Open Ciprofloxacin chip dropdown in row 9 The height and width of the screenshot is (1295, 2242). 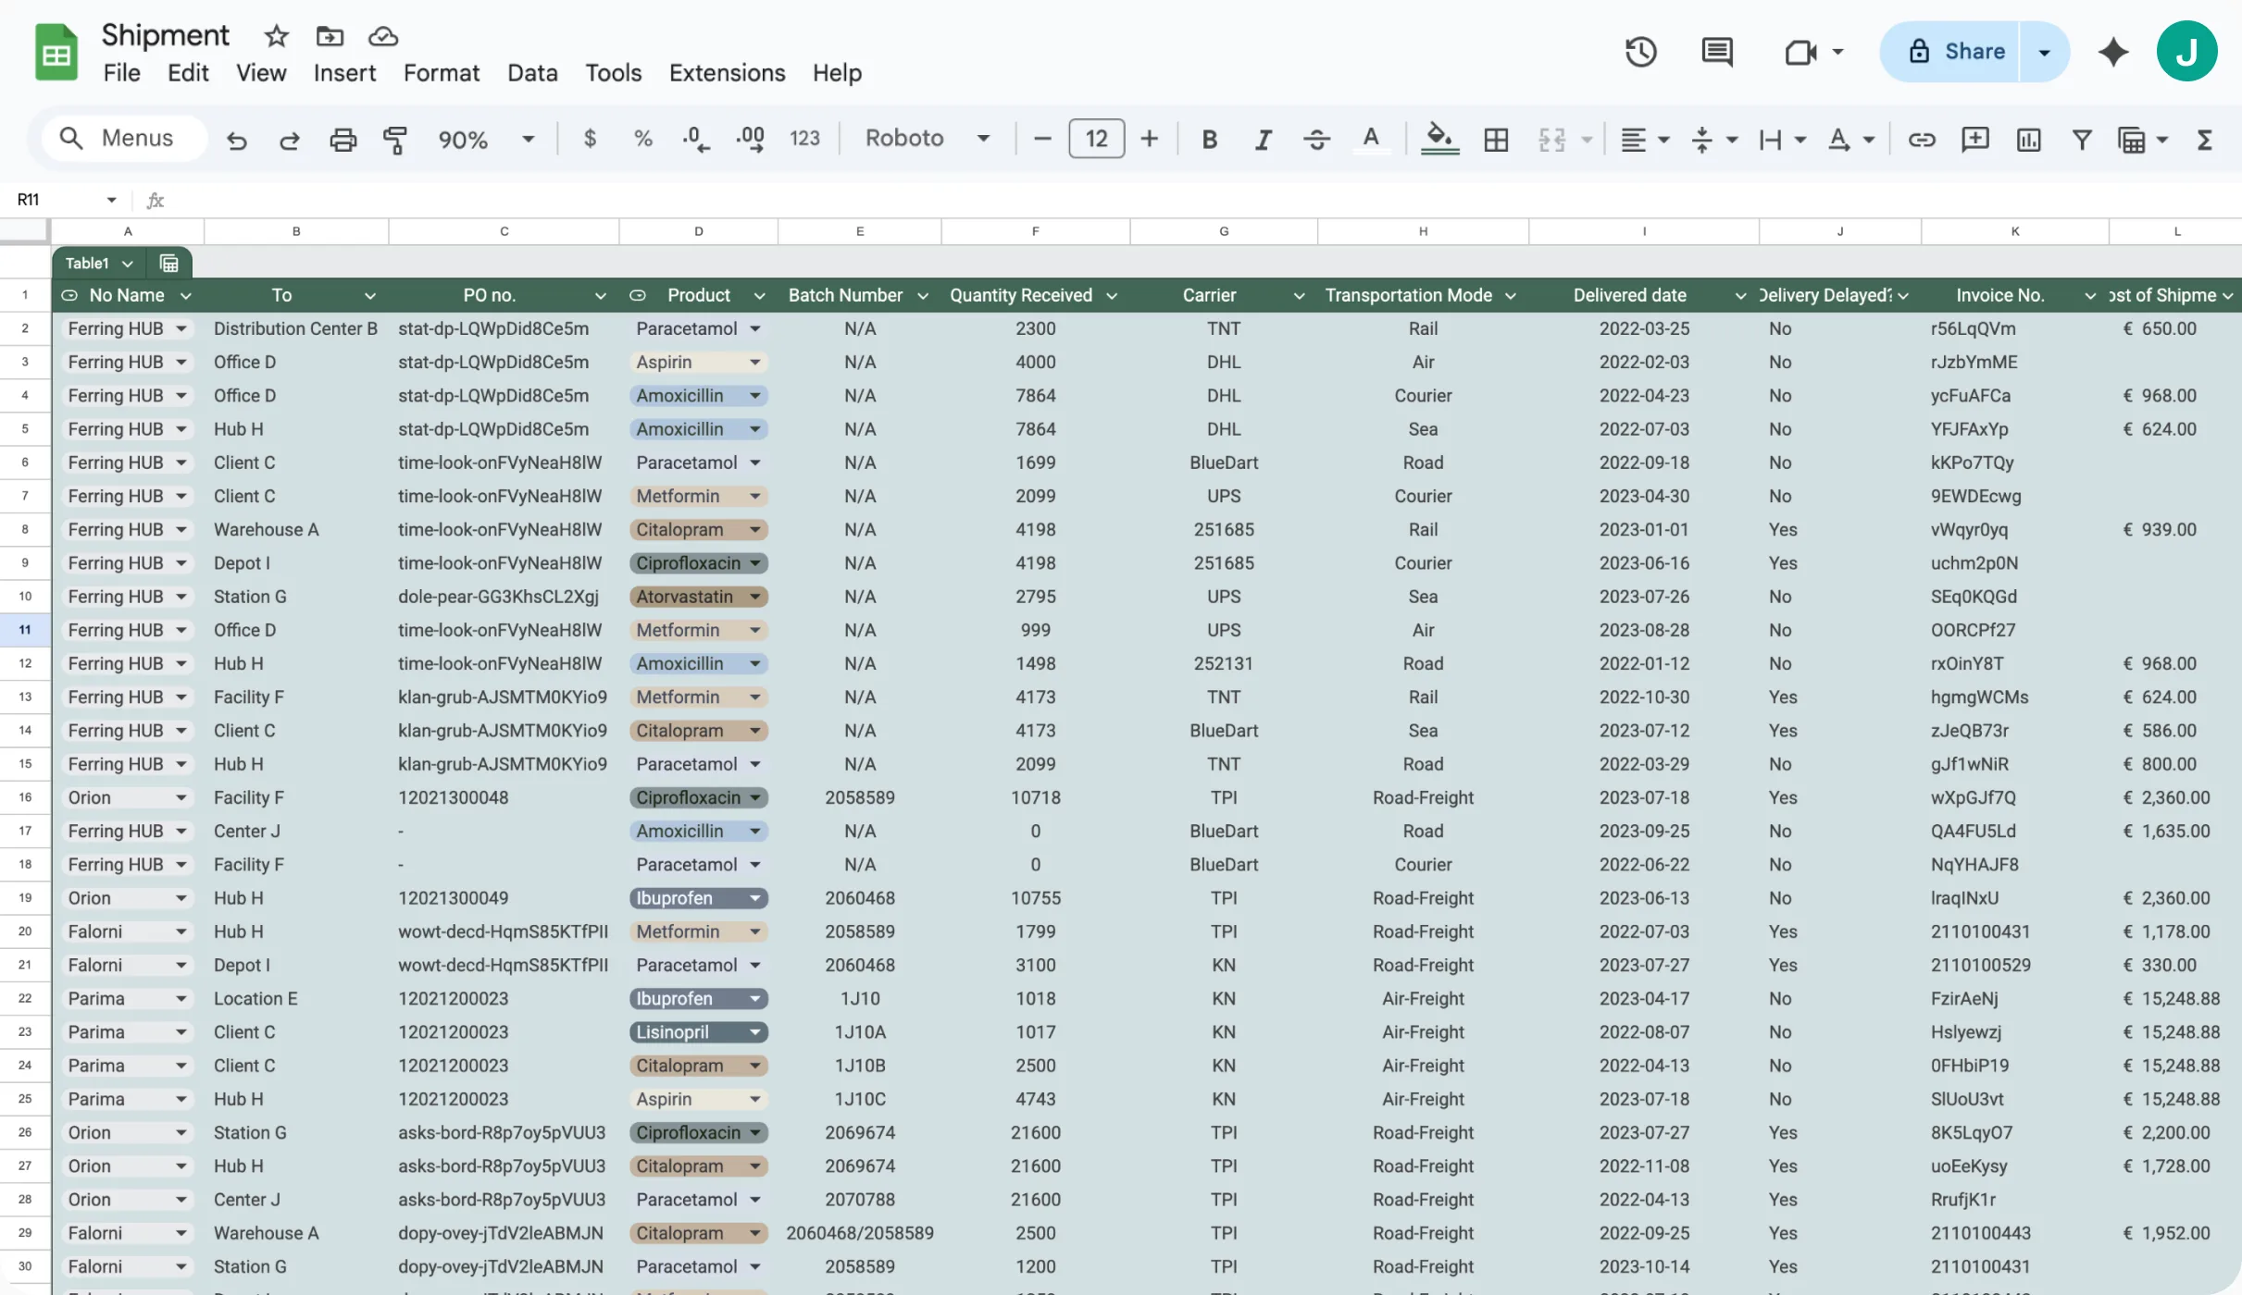755,563
